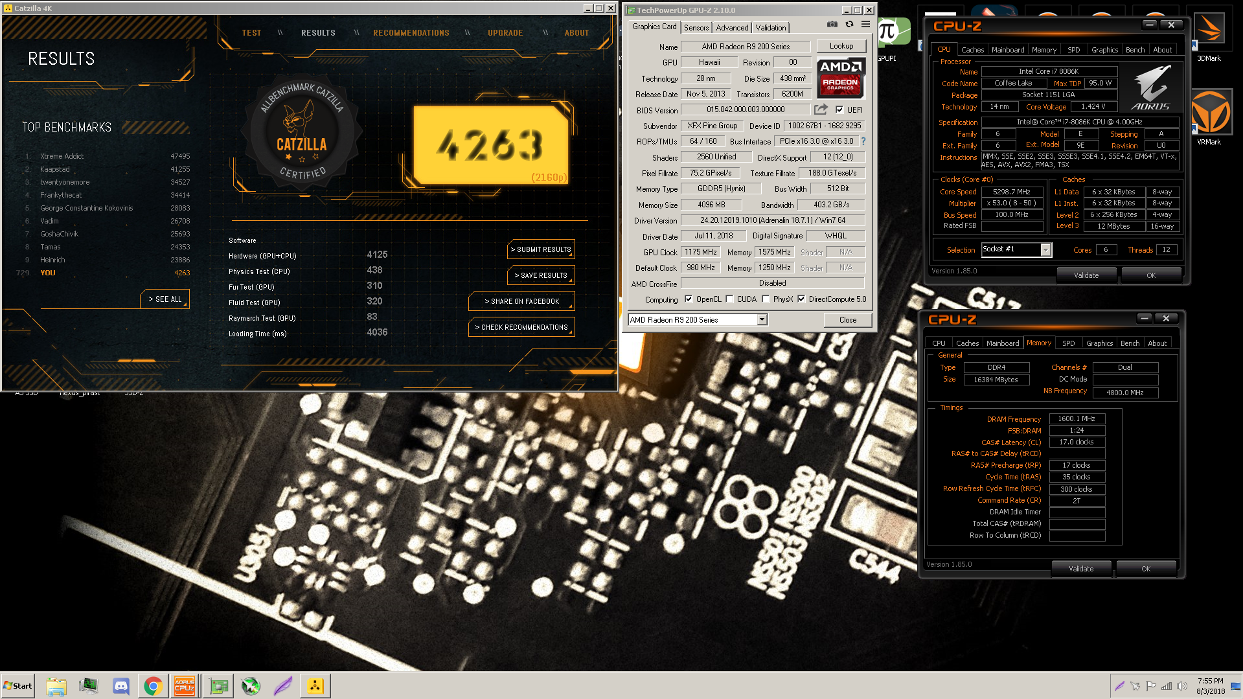
Task: Click Windows Start button
Action: click(17, 686)
